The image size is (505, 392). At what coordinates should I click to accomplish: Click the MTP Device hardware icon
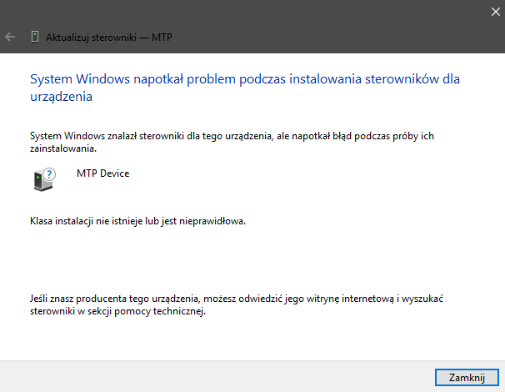click(44, 179)
